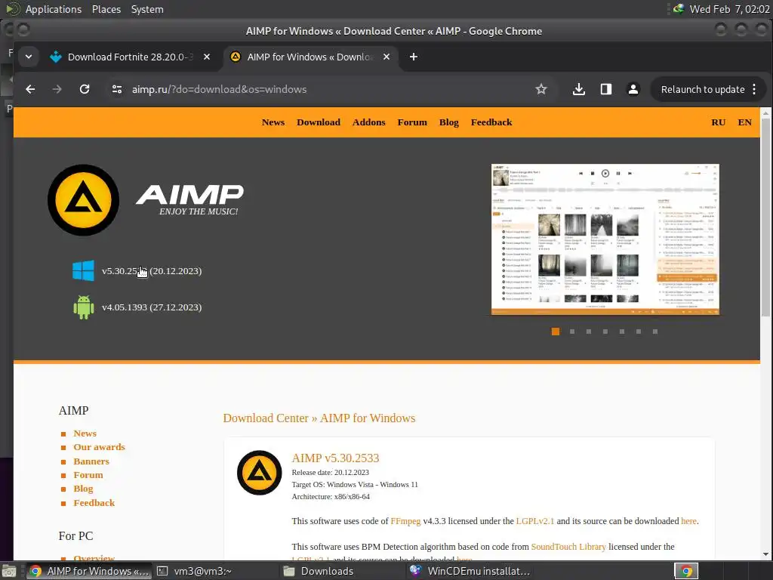Open site information icon in address bar
773x580 pixels.
117,89
